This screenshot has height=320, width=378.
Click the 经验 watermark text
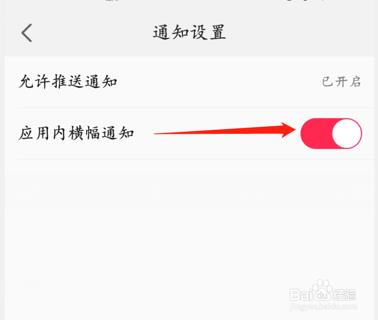pos(344,295)
